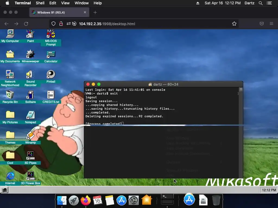Open Spotlight search magnifier

click(260, 3)
